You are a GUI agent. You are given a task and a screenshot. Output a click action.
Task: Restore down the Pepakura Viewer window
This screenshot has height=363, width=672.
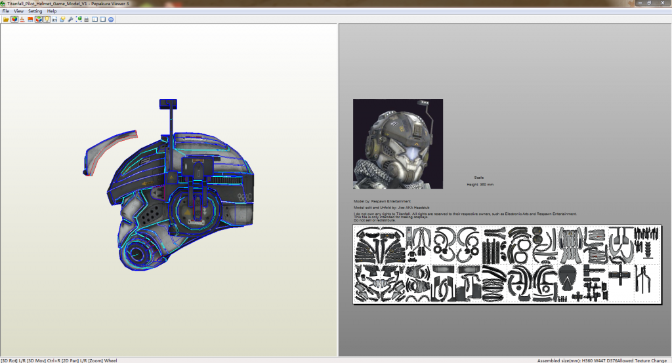point(649,3)
